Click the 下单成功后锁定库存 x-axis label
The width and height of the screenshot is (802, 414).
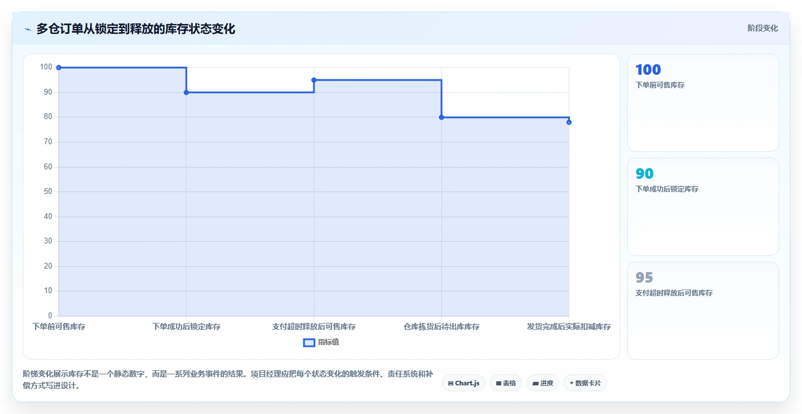click(x=186, y=327)
